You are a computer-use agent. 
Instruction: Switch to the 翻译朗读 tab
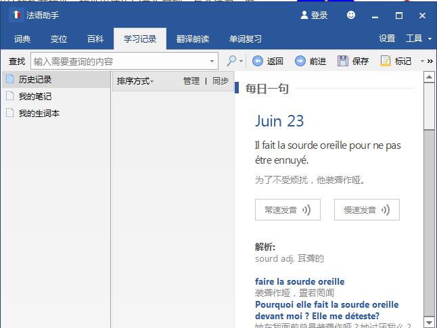click(193, 39)
